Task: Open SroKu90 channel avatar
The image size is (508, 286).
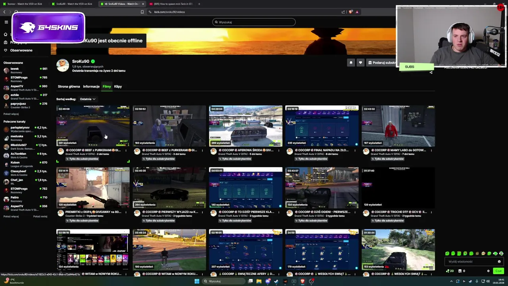Action: tap(62, 66)
